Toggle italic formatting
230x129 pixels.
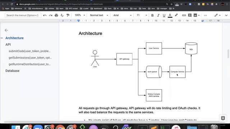point(158,15)
